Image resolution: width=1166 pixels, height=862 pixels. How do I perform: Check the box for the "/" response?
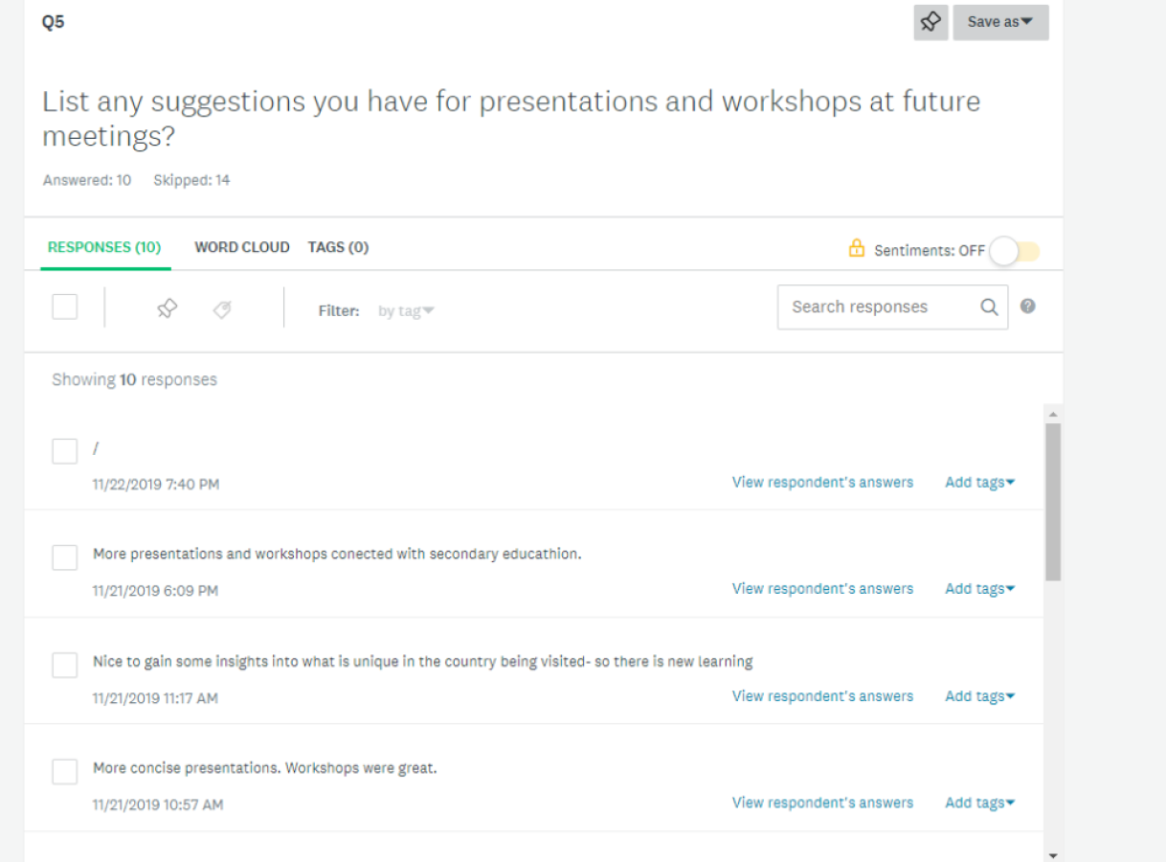[x=65, y=451]
